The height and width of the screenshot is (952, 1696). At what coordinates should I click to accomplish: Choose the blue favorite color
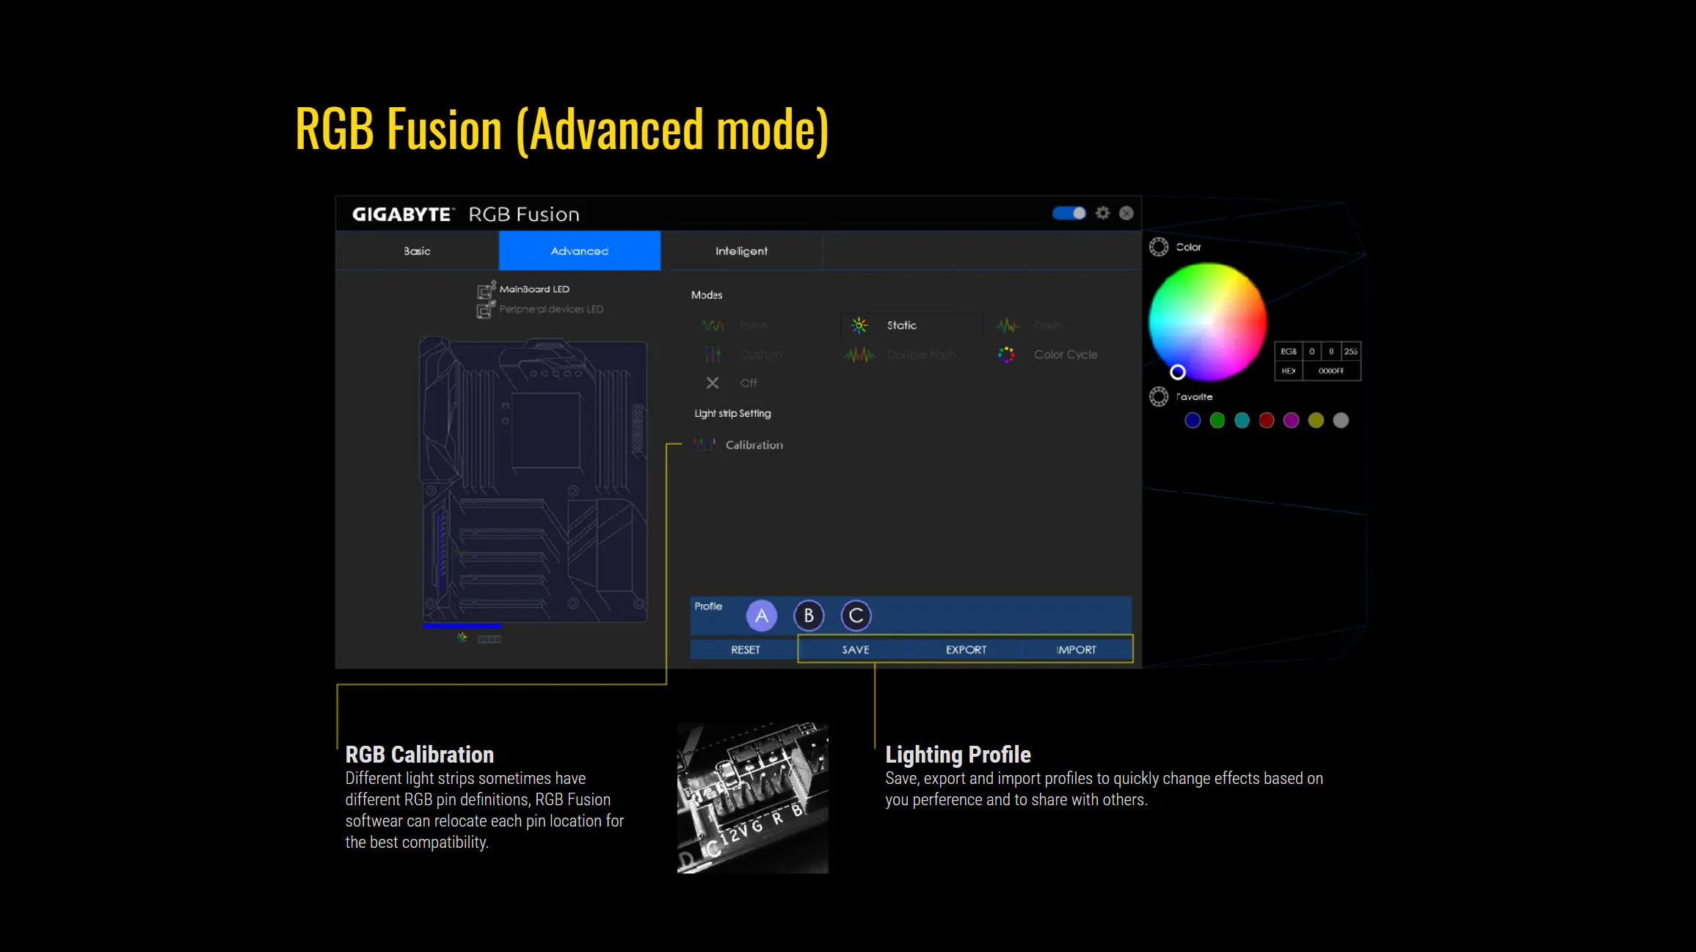pyautogui.click(x=1193, y=420)
